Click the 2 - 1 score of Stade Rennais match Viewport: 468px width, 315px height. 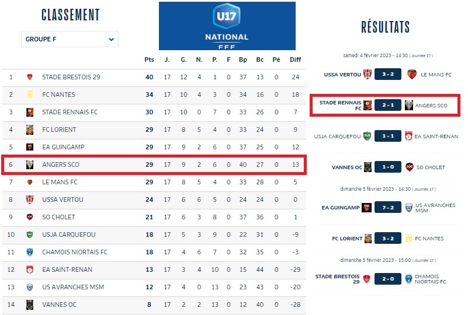tap(389, 106)
